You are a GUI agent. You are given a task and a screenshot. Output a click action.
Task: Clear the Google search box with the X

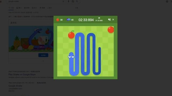tap(63, 1)
